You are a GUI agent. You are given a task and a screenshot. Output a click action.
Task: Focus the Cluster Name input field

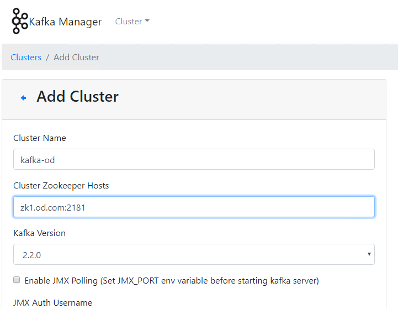[194, 159]
